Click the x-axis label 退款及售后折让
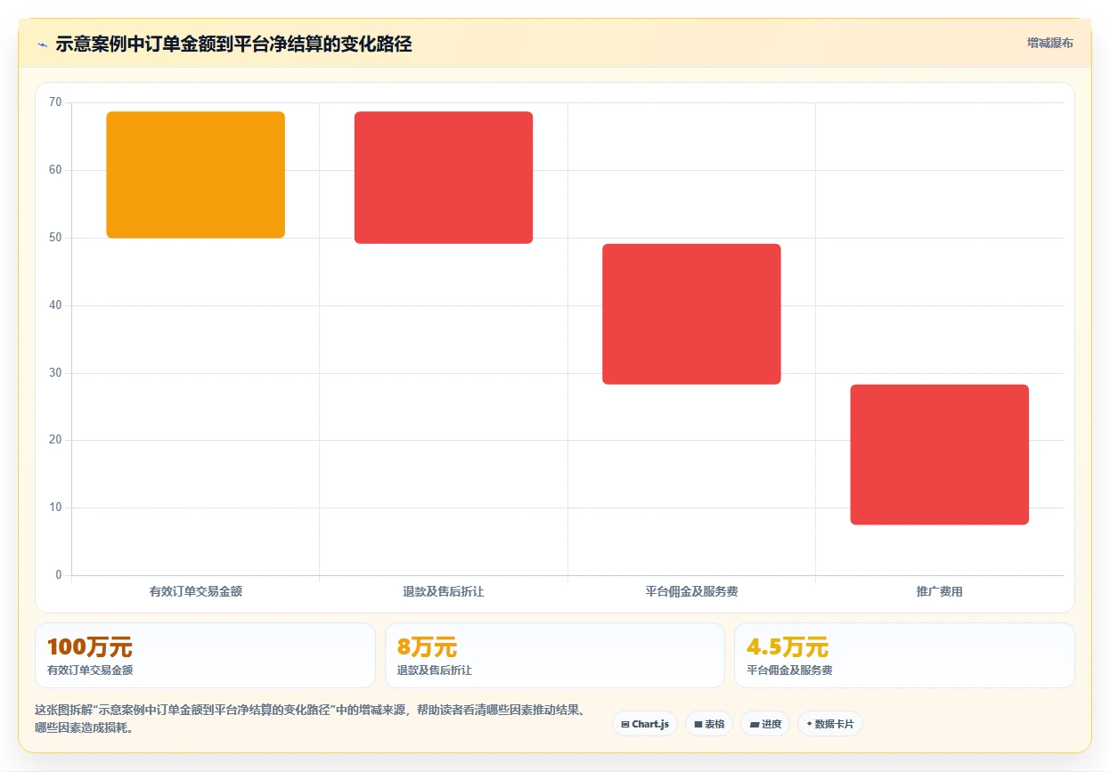 click(444, 591)
